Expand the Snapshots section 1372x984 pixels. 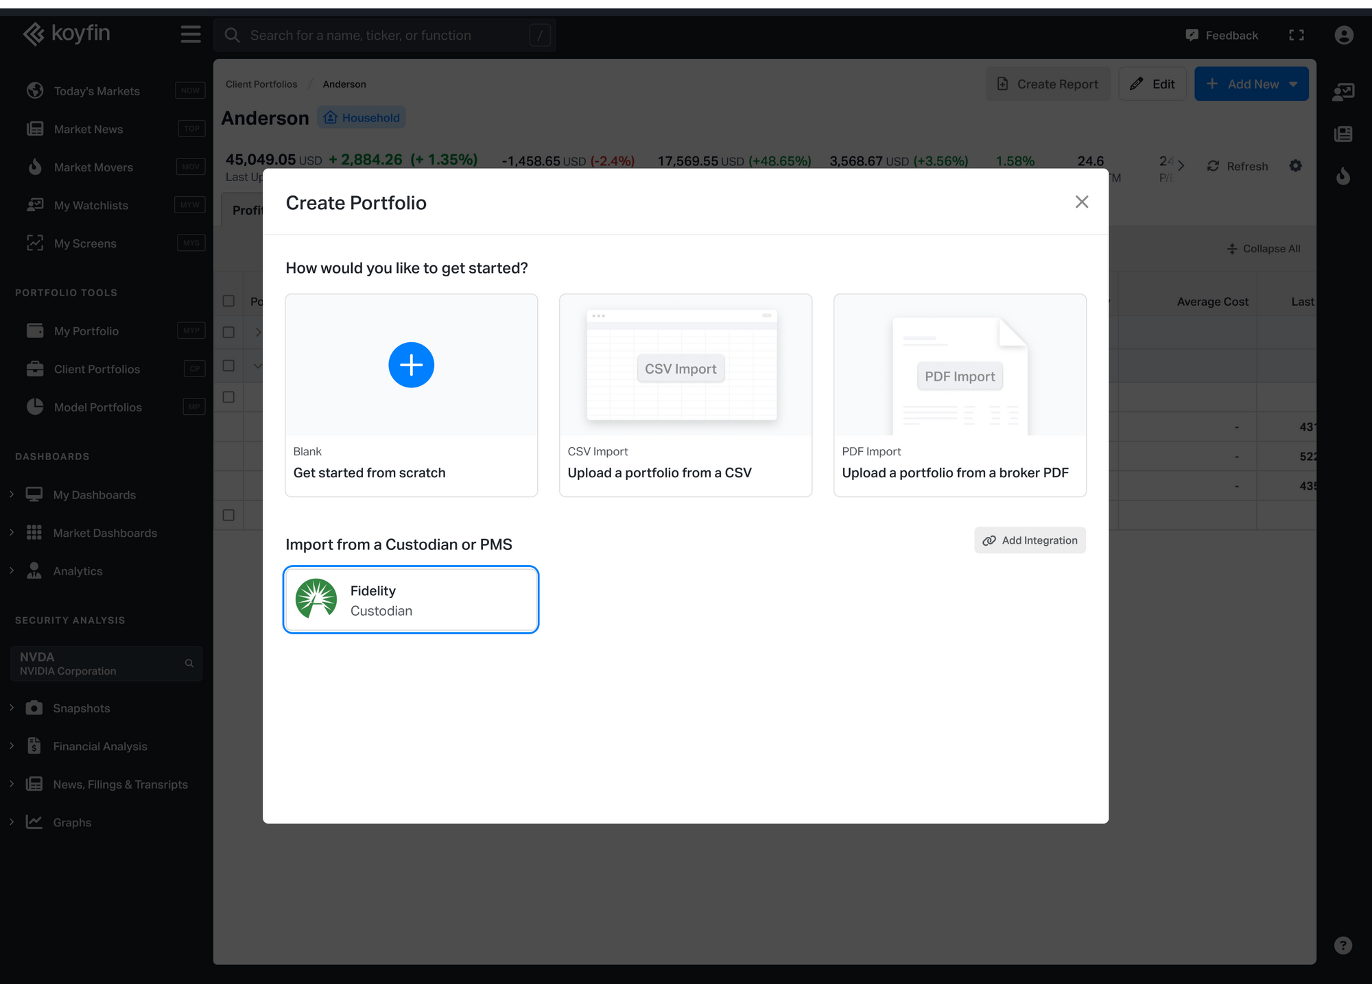12,708
